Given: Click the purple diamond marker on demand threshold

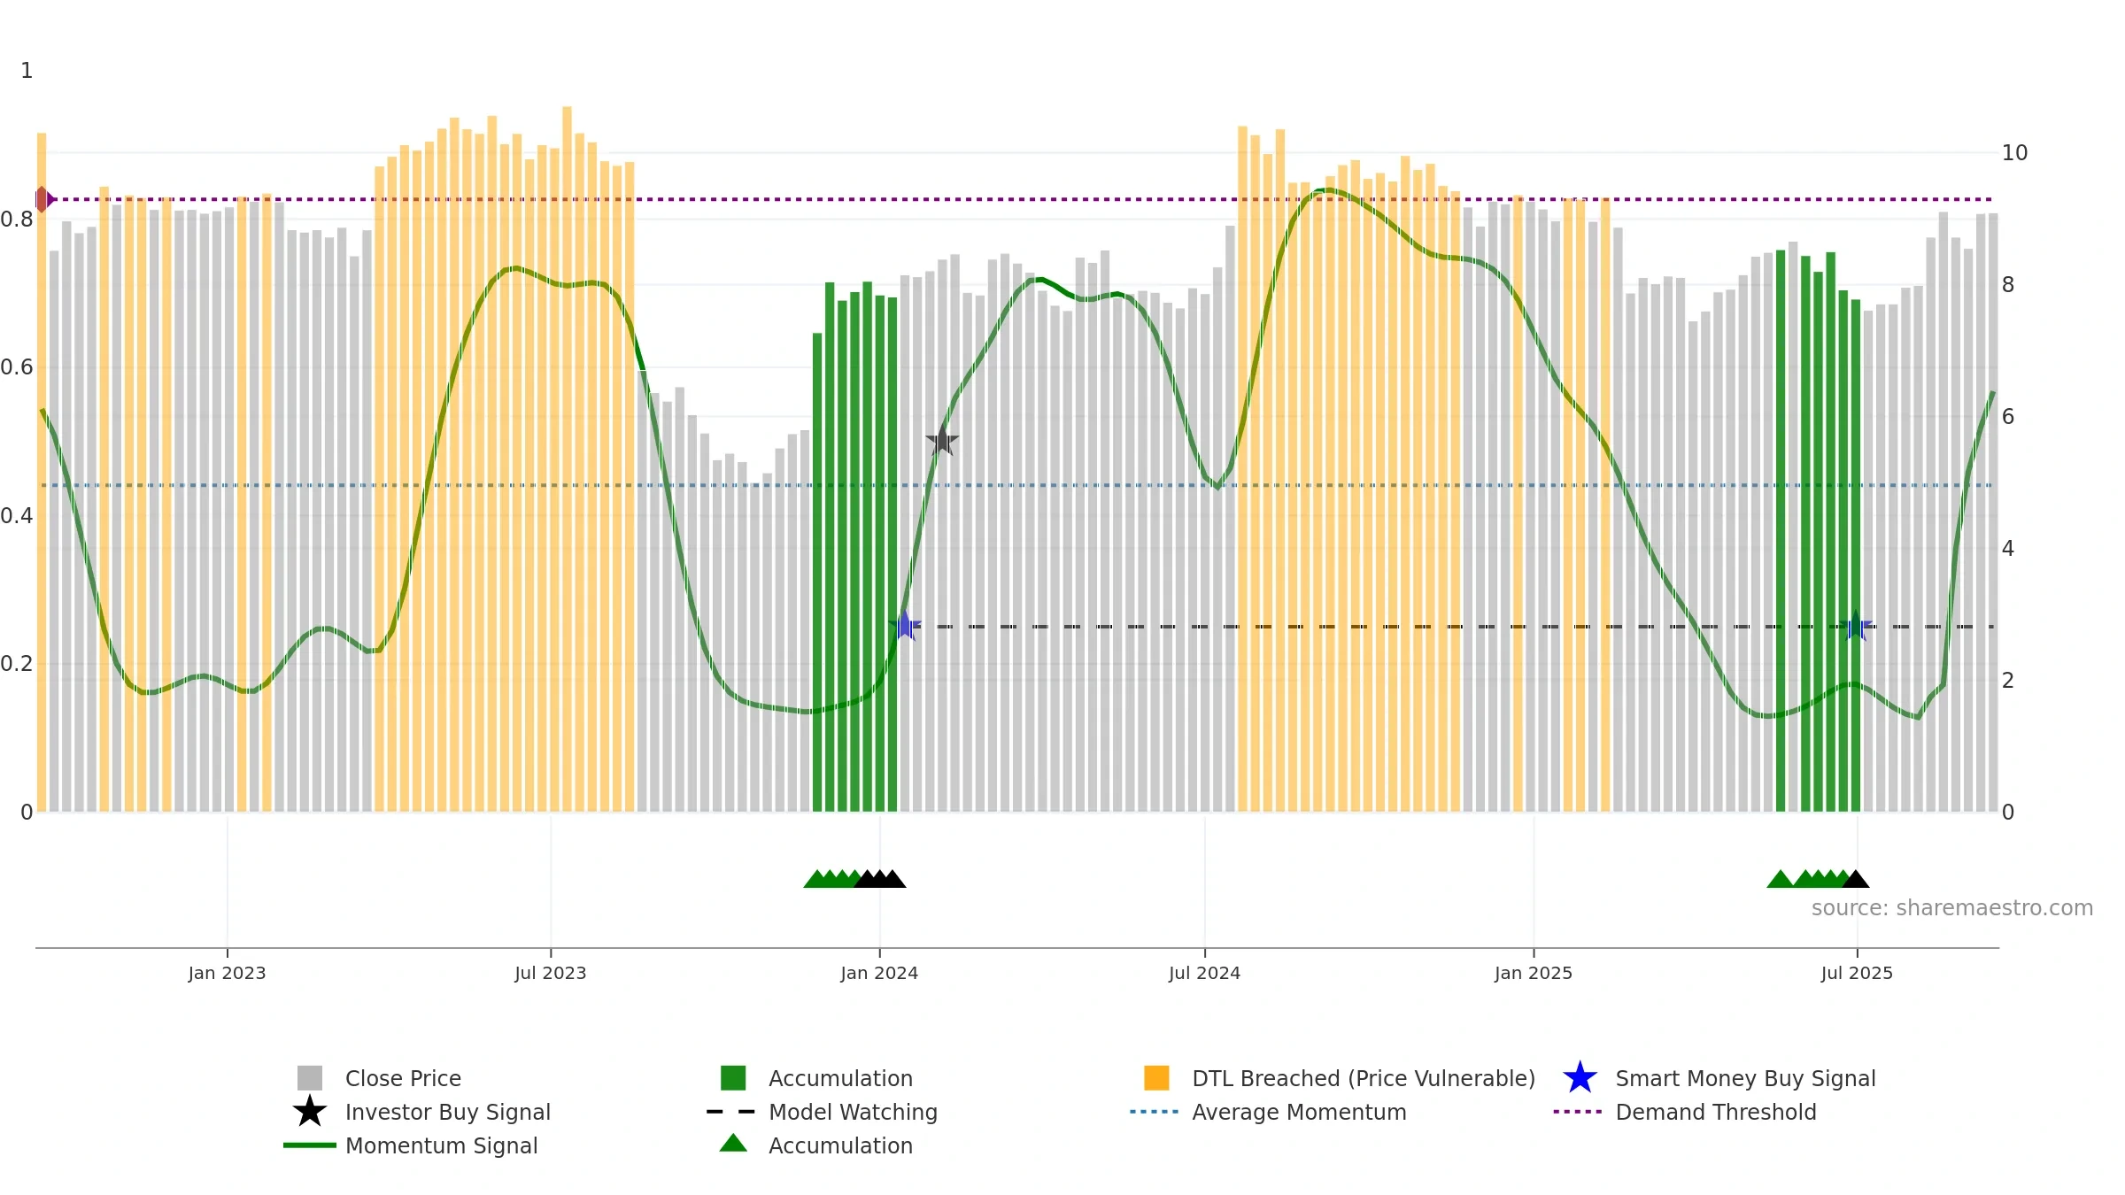Looking at the screenshot, I should coord(42,199).
